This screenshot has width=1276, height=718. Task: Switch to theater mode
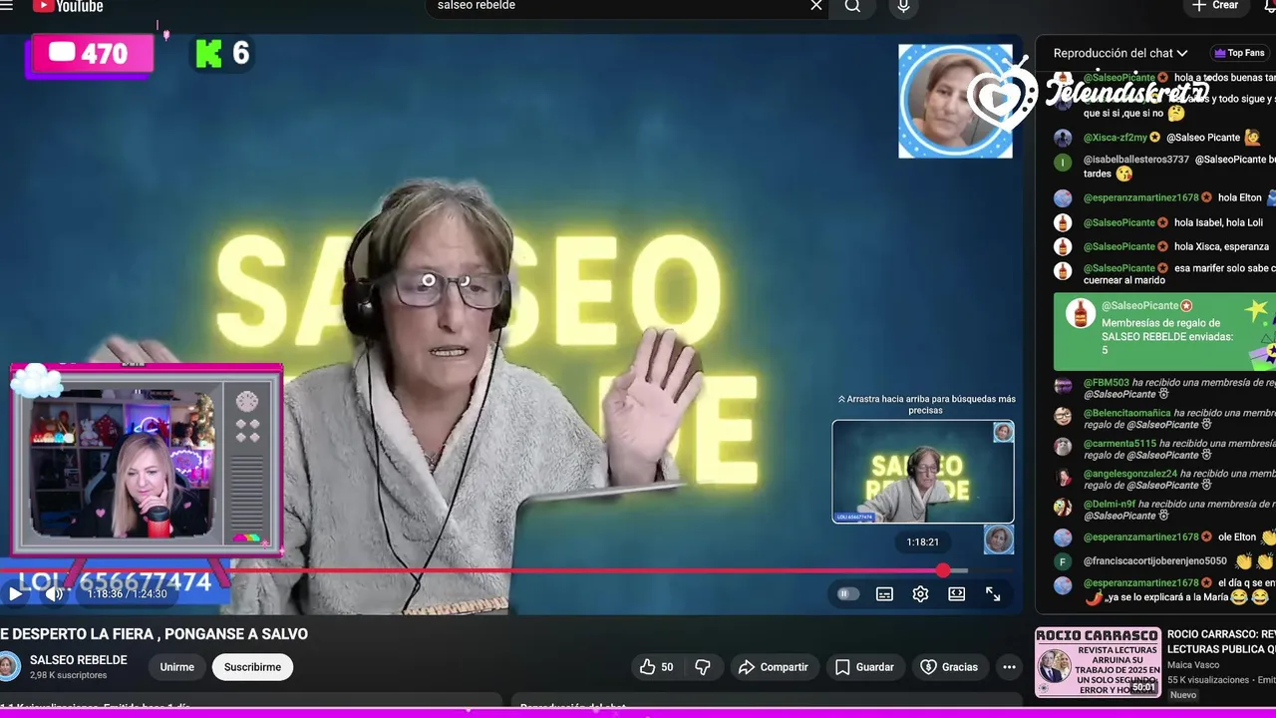[x=957, y=594]
